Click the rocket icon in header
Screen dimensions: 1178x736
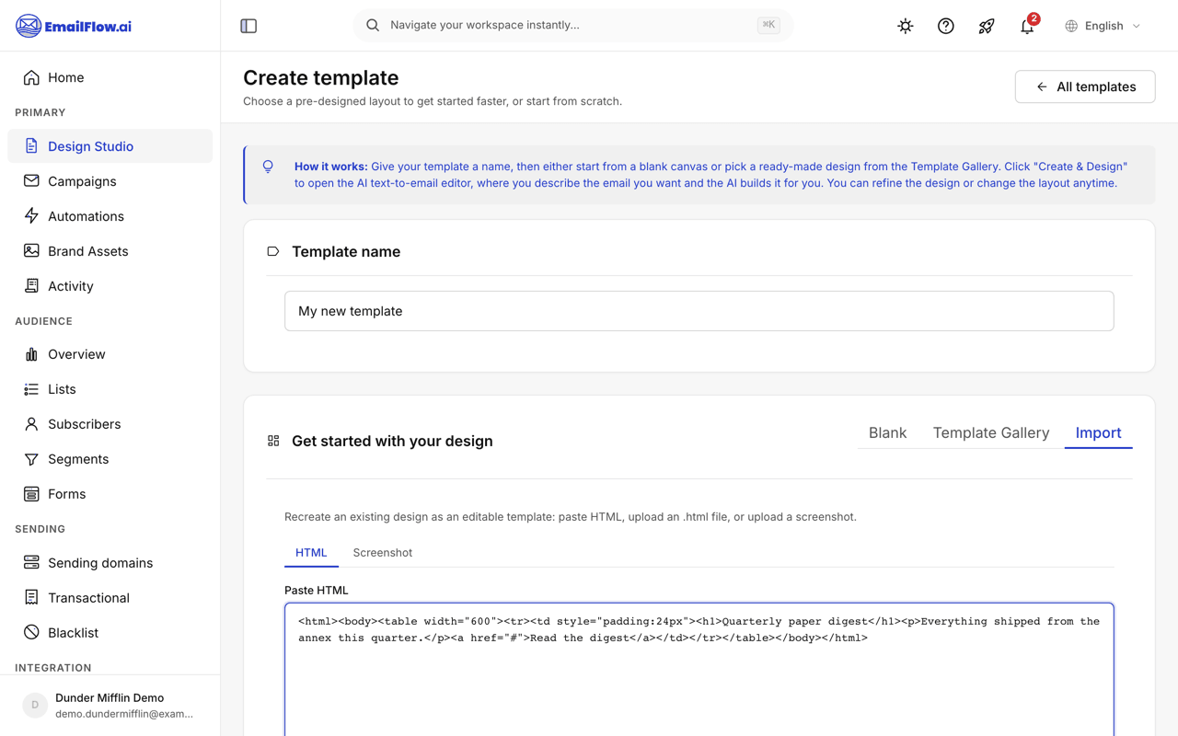click(987, 26)
